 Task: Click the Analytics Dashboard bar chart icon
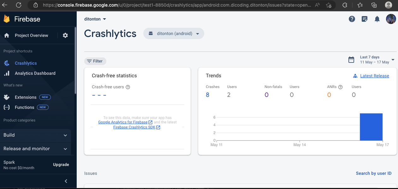point(7,73)
